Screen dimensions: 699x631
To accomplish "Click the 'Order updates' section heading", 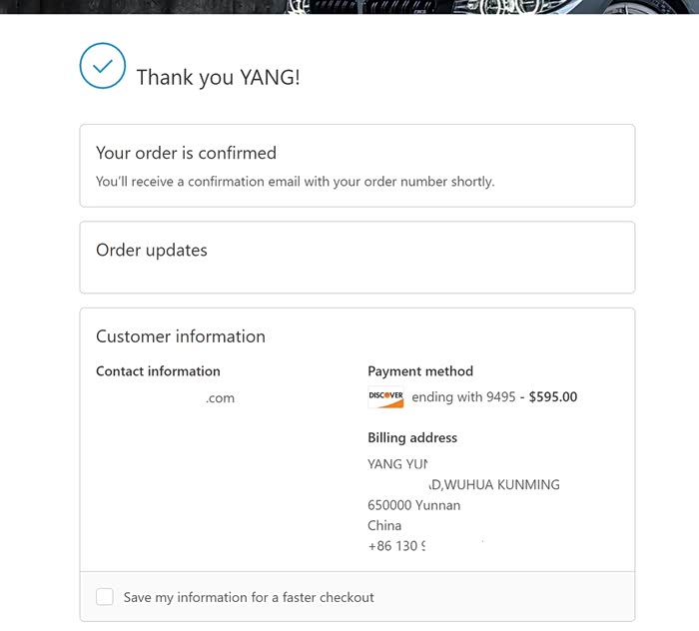I will (152, 250).
